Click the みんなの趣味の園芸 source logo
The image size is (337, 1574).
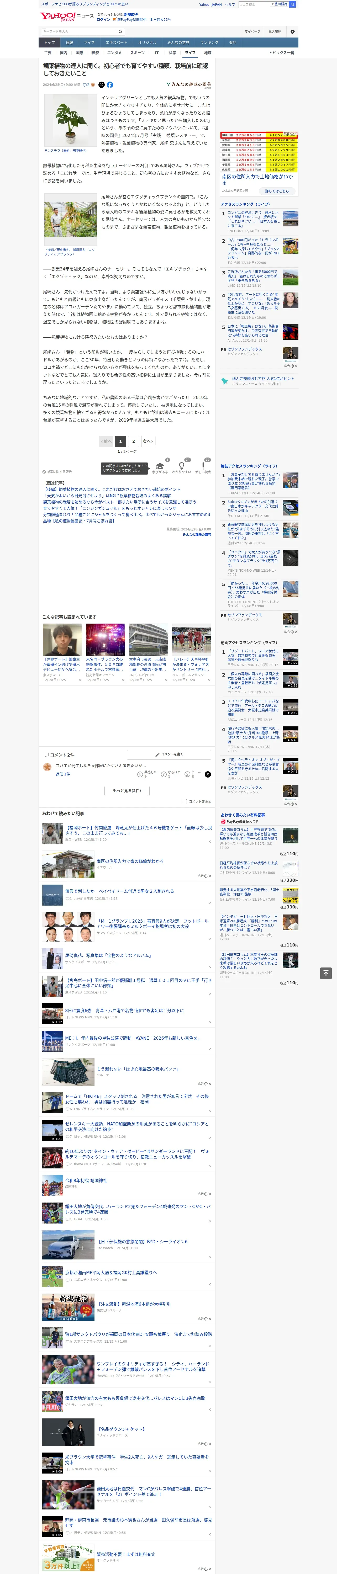[x=188, y=85]
